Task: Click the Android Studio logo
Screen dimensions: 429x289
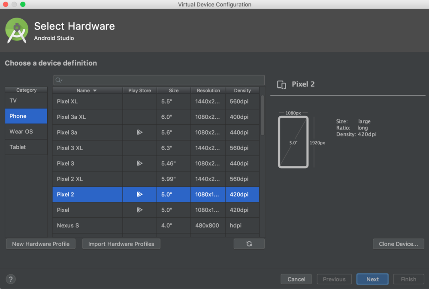Action: coord(17,30)
